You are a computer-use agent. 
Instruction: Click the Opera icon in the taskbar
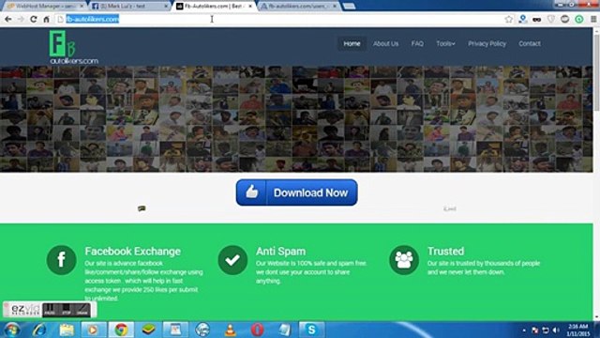tap(257, 330)
